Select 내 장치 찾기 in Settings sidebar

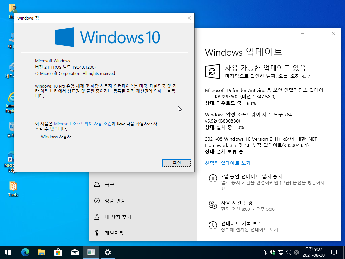click(x=143, y=217)
